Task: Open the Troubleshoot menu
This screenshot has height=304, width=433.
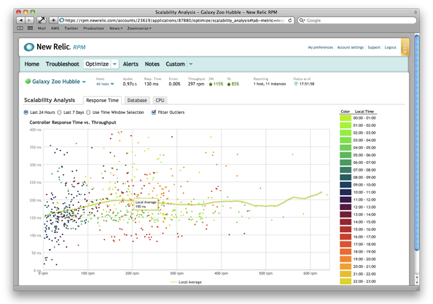Action: [62, 64]
